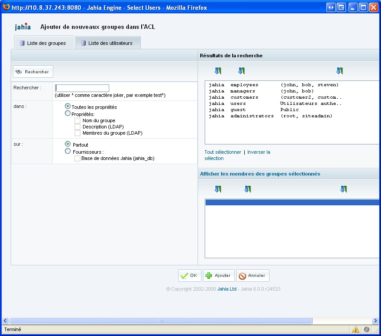Focus the Rechercher text input field
This screenshot has height=336, width=381.
[82, 88]
